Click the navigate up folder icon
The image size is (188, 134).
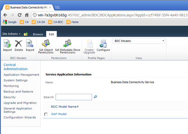[26, 34]
